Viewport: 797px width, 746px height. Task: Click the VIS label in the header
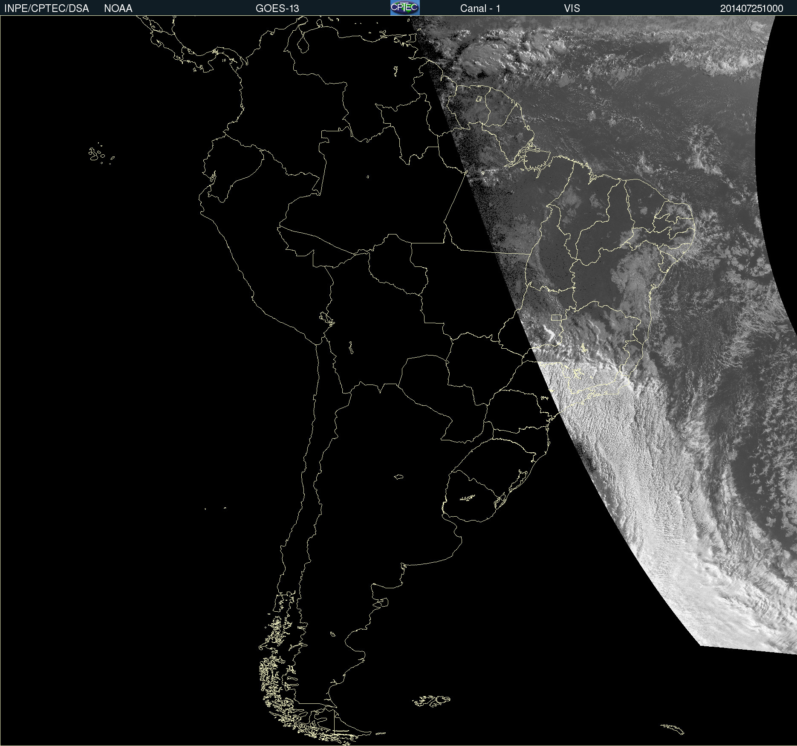[x=572, y=9]
